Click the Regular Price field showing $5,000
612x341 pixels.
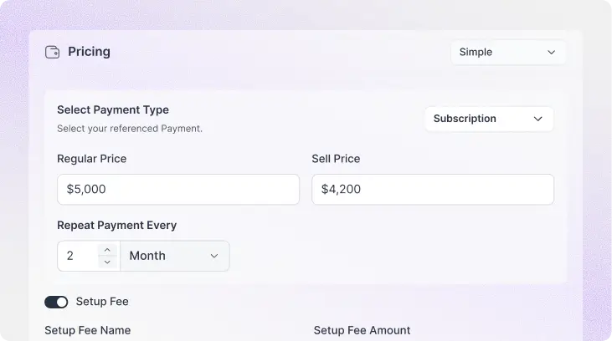(x=178, y=190)
